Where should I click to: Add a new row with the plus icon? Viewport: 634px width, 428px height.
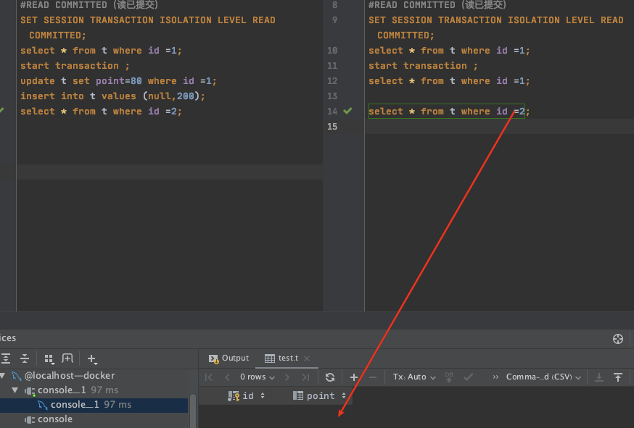pos(354,377)
